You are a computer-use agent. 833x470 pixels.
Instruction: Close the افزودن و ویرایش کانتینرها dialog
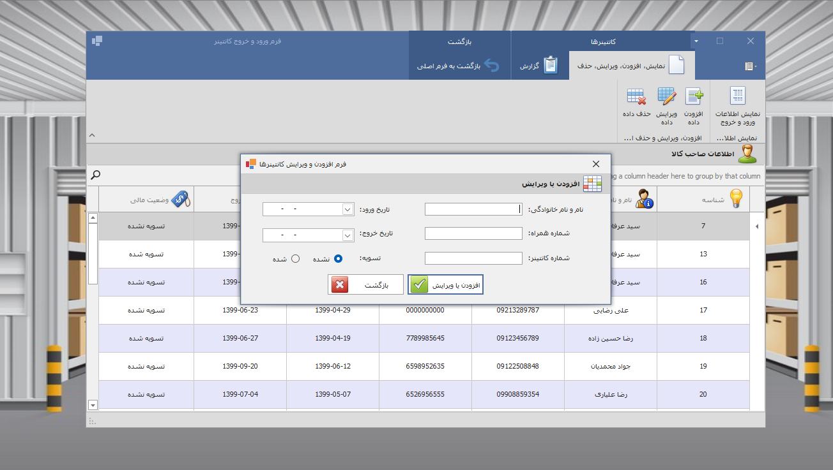pos(596,164)
